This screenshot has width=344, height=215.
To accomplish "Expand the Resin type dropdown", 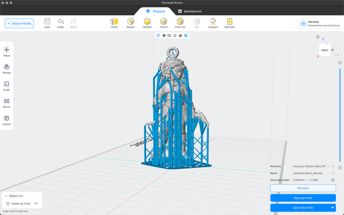I will [x=333, y=173].
